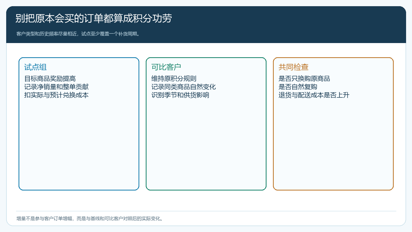Click the line 记录同类商品自然变化

point(184,87)
